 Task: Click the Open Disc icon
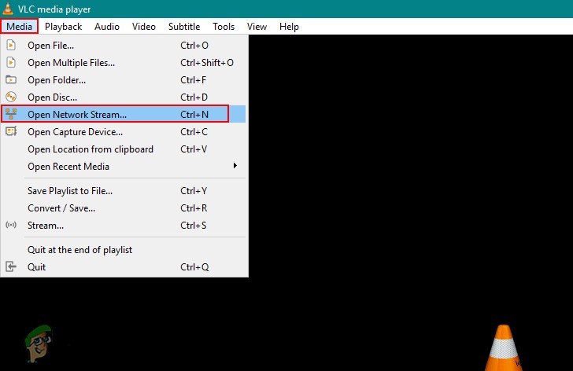(11, 97)
